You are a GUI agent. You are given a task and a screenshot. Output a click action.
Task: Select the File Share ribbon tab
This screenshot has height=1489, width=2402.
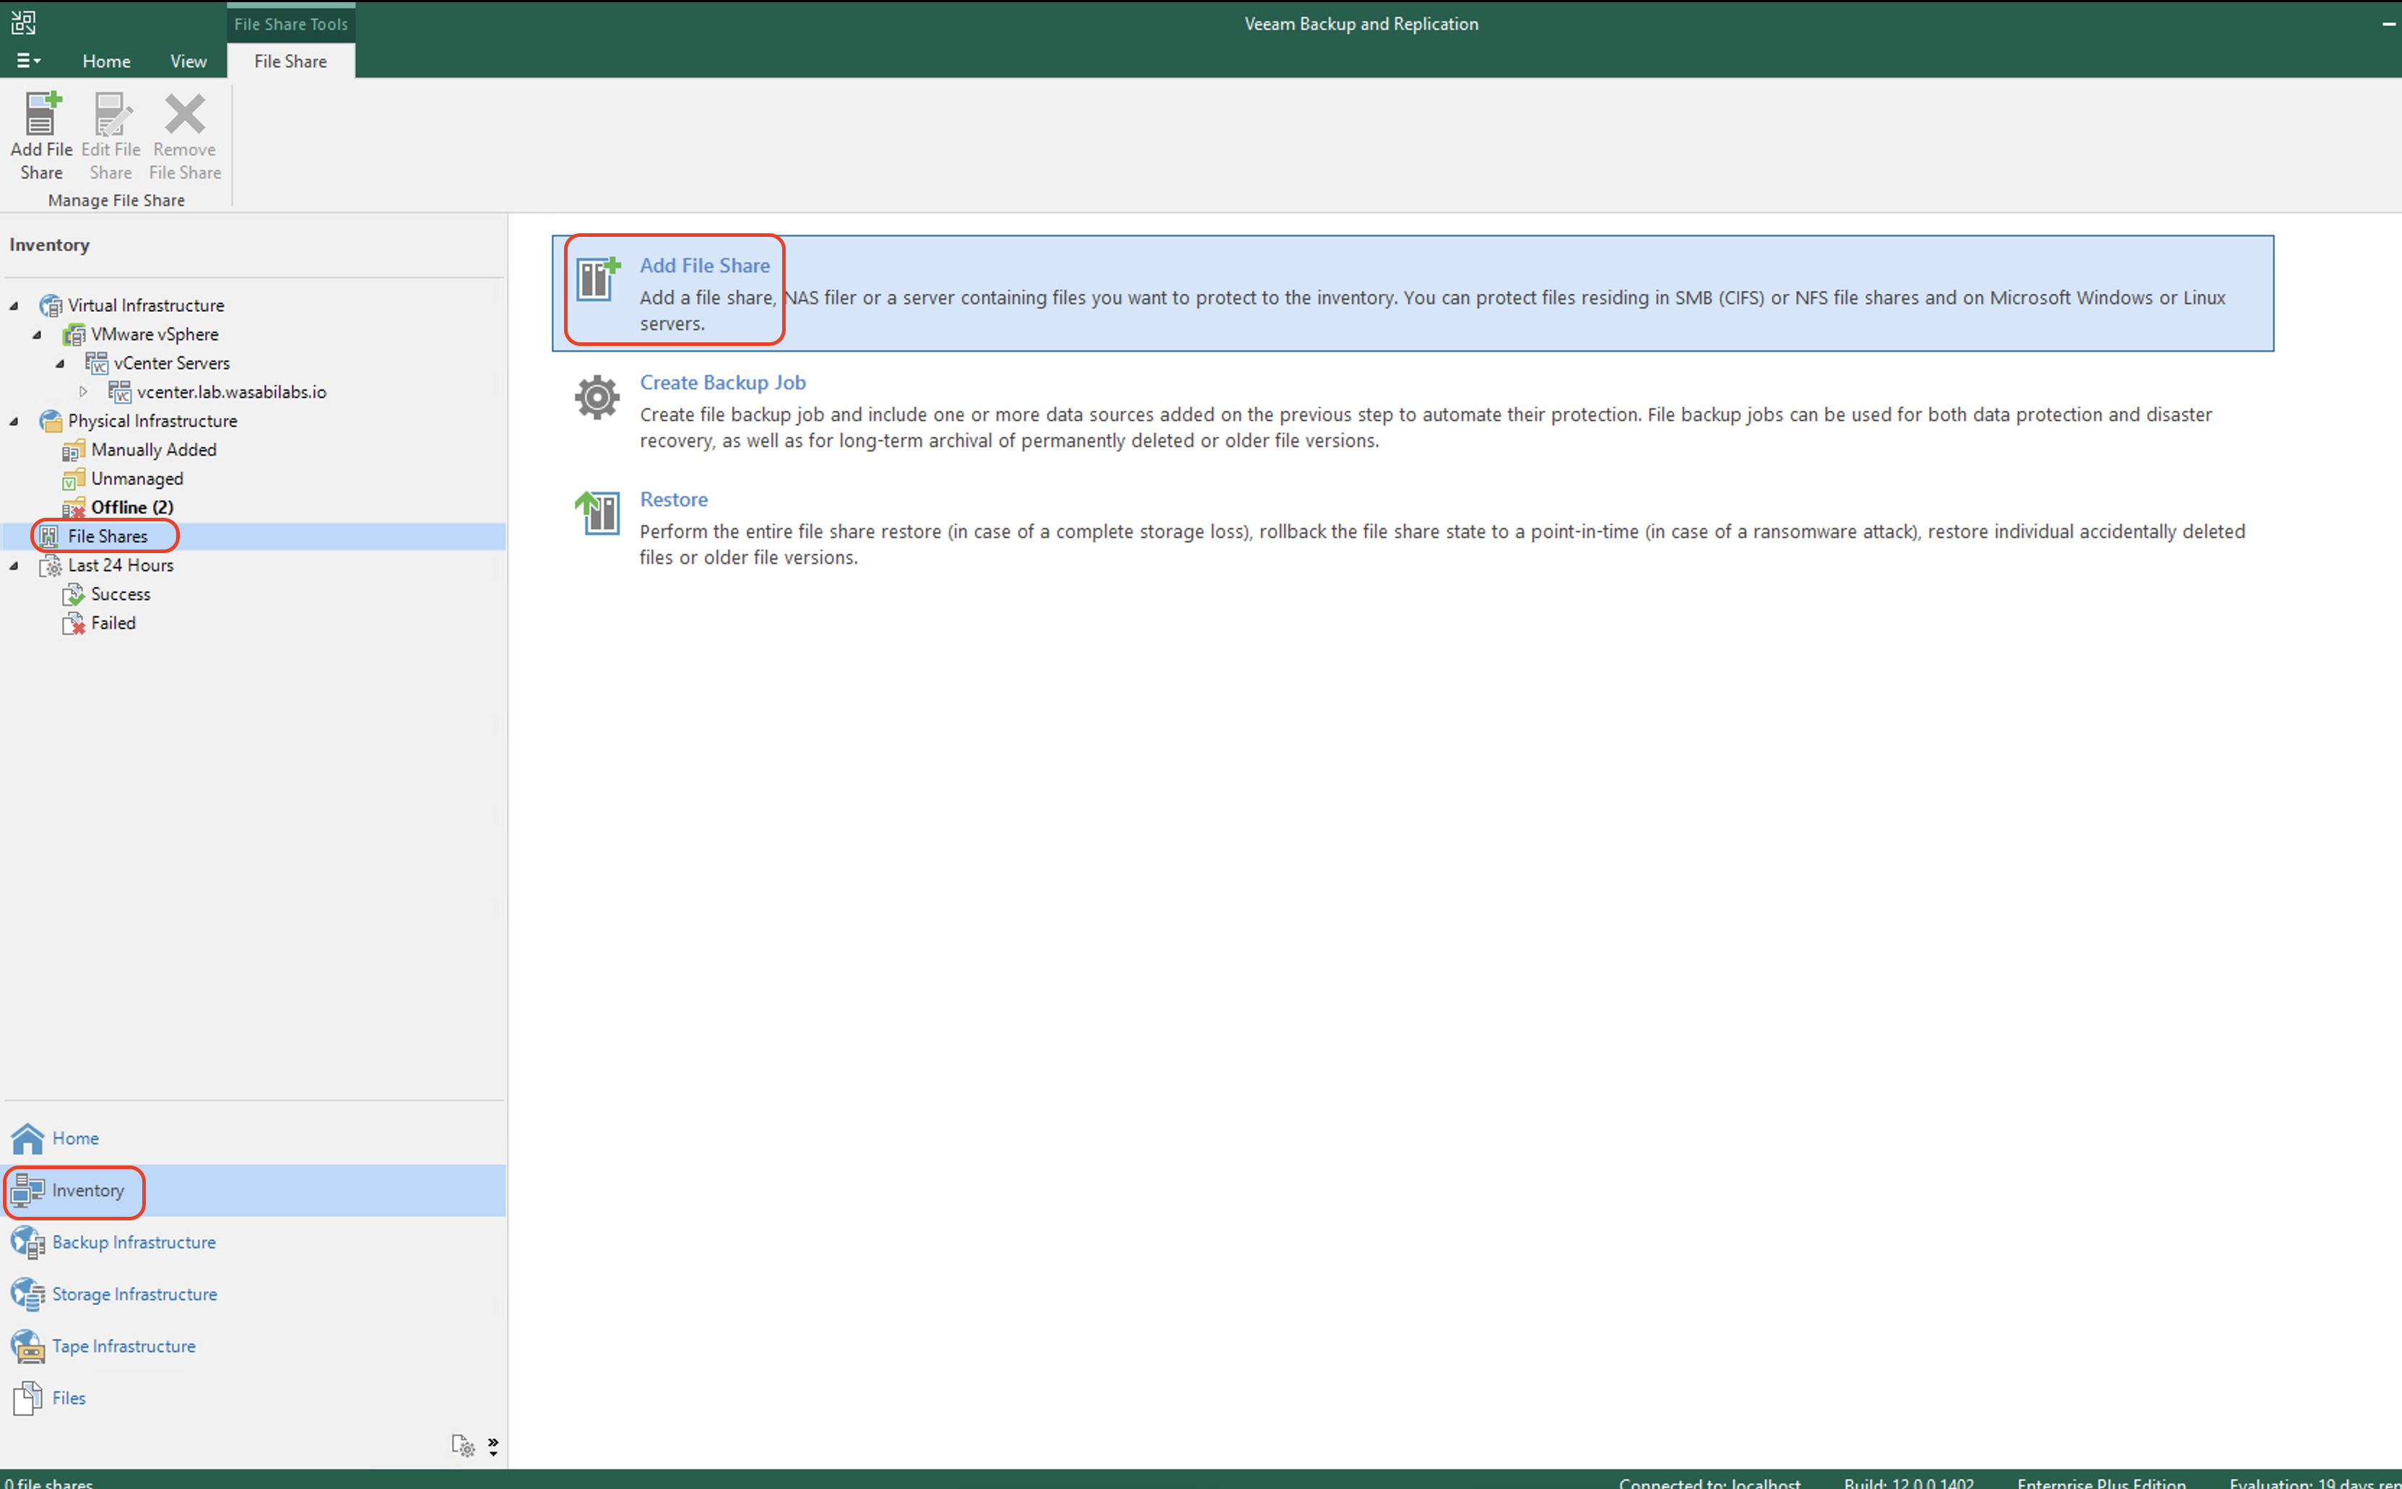(x=290, y=61)
